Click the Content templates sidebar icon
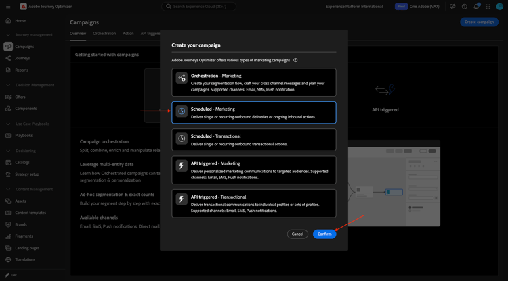The height and width of the screenshot is (281, 508). tap(8, 213)
